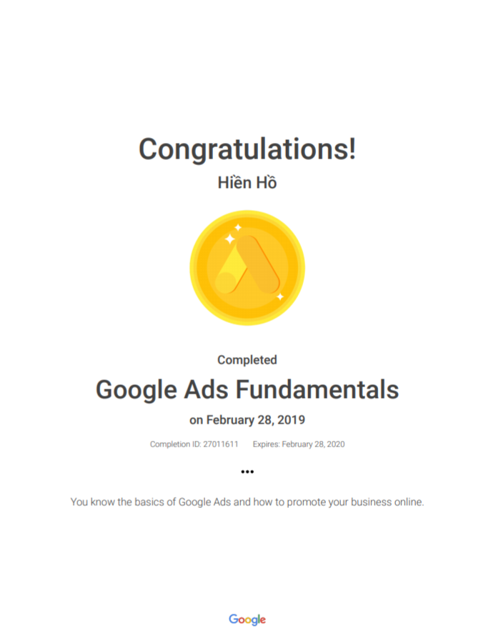The height and width of the screenshot is (643, 496).
Task: Click the small sparkle at the medal's lower right
Action: 279,296
